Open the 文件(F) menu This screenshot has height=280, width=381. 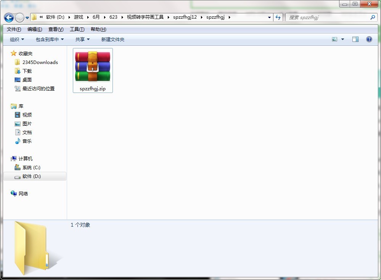pos(14,29)
